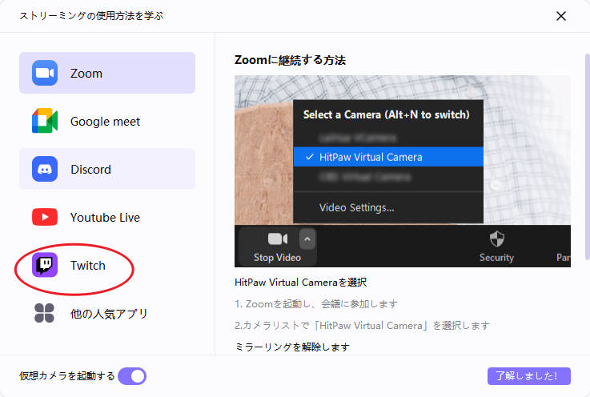Screen dimensions: 590x397
Task: Click the YouTube play icon
Action: pos(45,217)
